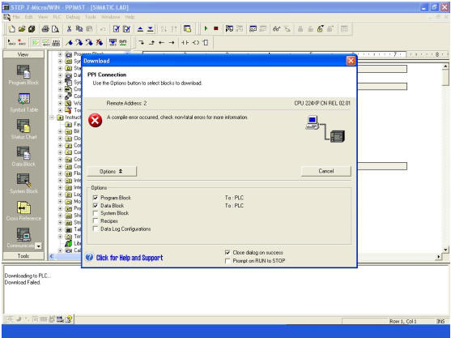Uncheck the Data Block option

pos(96,206)
